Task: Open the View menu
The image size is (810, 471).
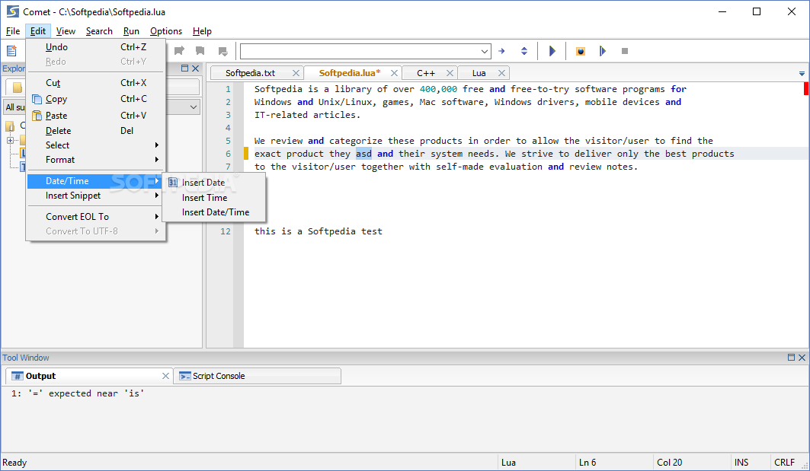Action: click(66, 31)
